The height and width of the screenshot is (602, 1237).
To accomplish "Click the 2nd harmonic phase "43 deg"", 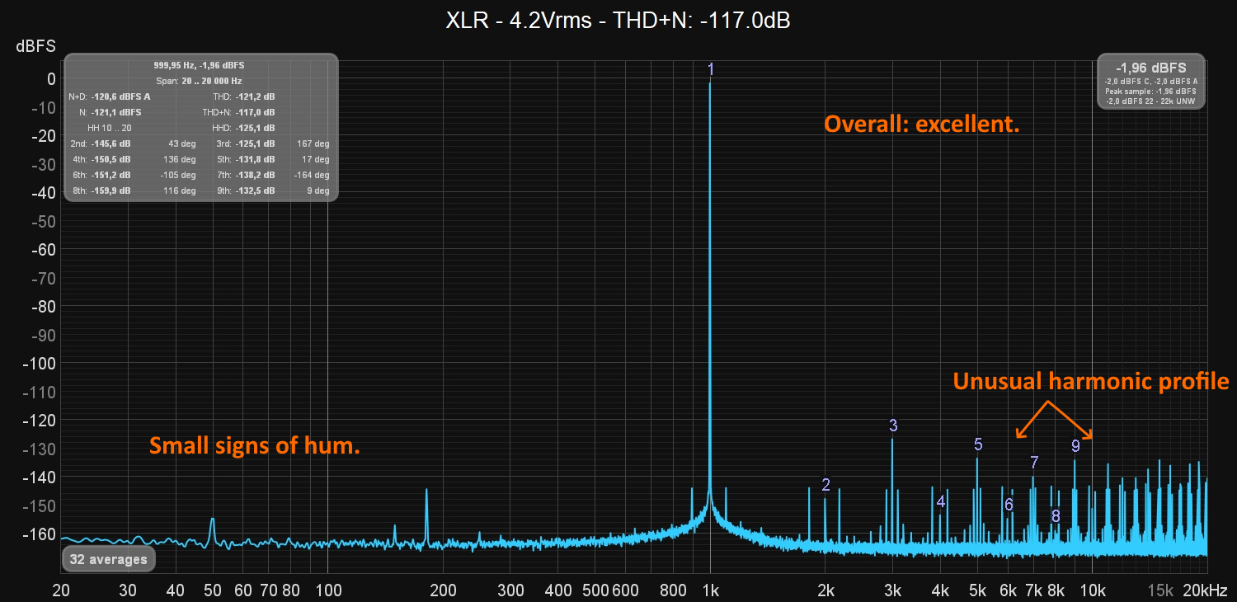I will click(x=182, y=143).
